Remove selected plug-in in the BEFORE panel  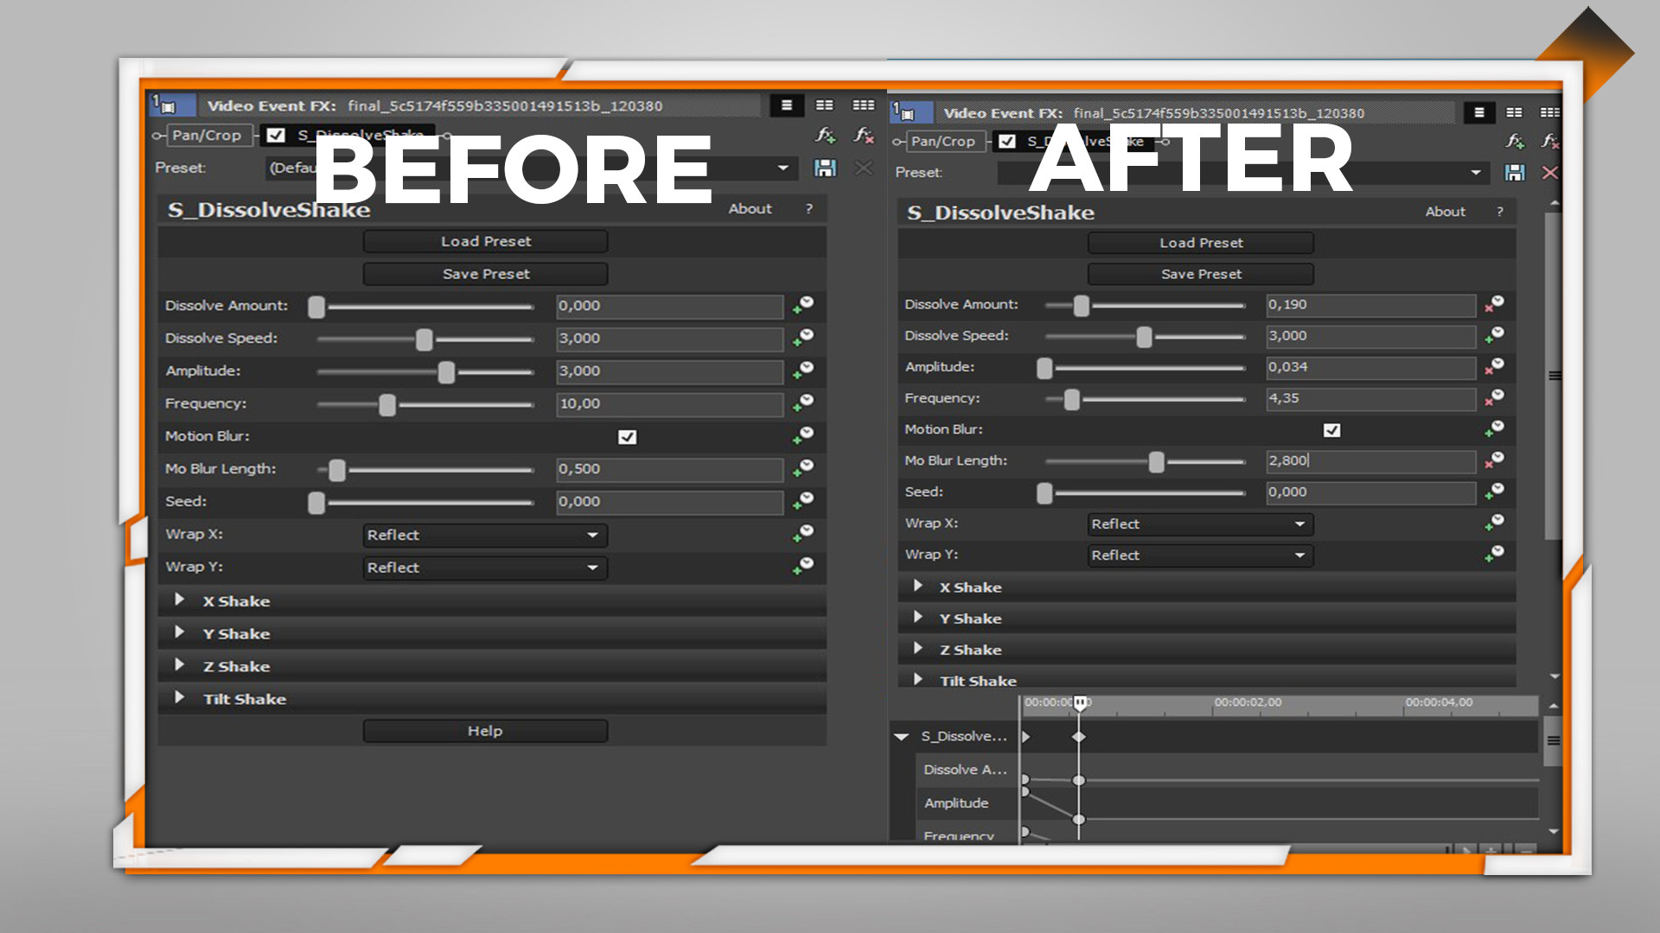[x=864, y=135]
